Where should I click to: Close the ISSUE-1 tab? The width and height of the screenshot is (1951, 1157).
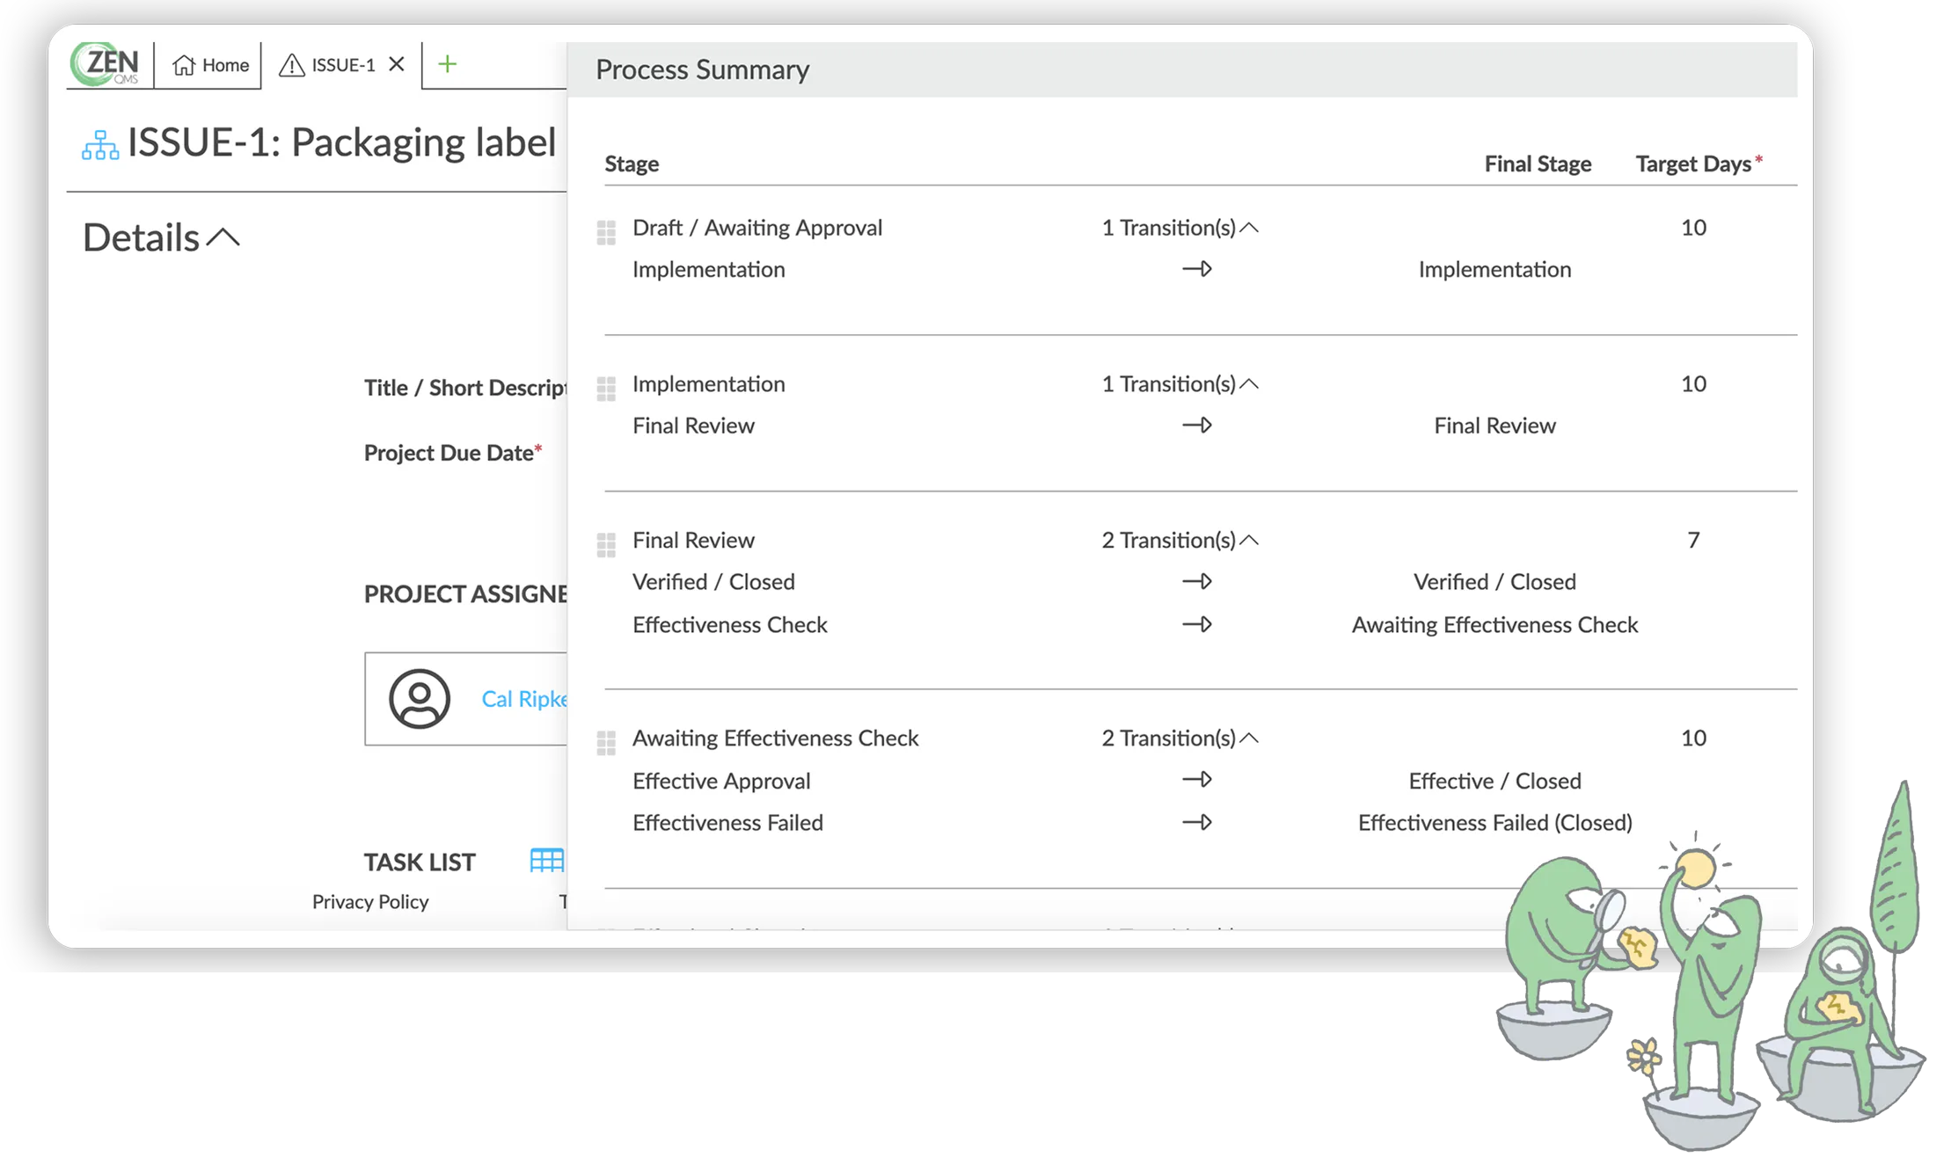click(397, 64)
